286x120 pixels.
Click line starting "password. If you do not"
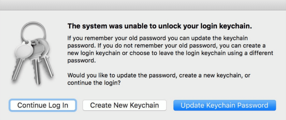tap(166, 46)
